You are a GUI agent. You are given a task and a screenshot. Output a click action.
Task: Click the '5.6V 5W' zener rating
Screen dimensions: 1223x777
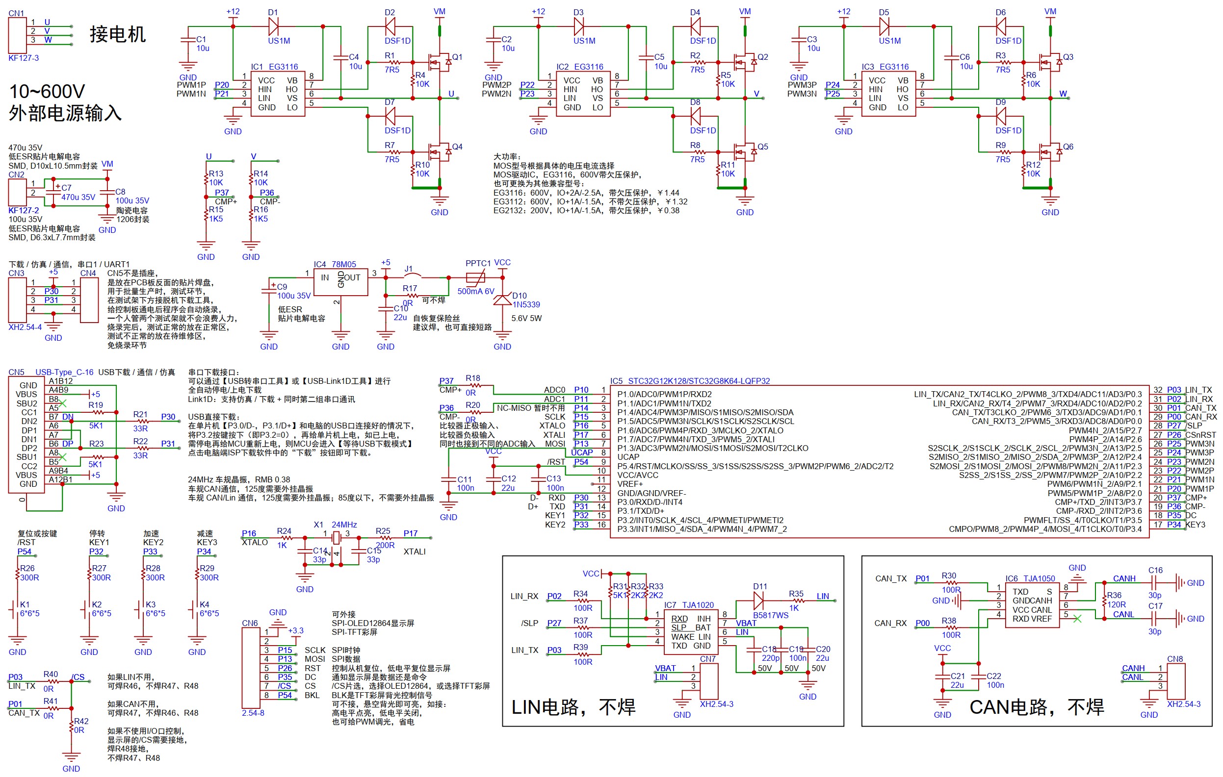pos(526,318)
